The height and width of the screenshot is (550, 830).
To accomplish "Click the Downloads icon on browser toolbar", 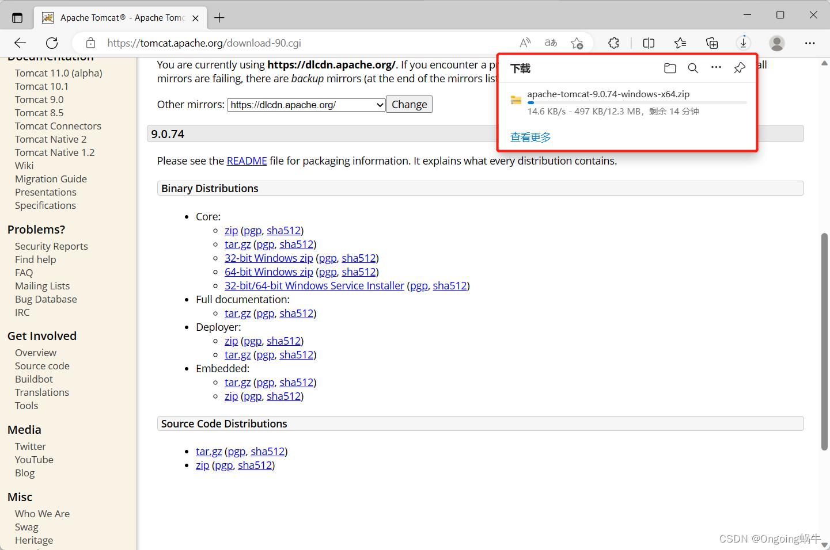I will coord(743,43).
